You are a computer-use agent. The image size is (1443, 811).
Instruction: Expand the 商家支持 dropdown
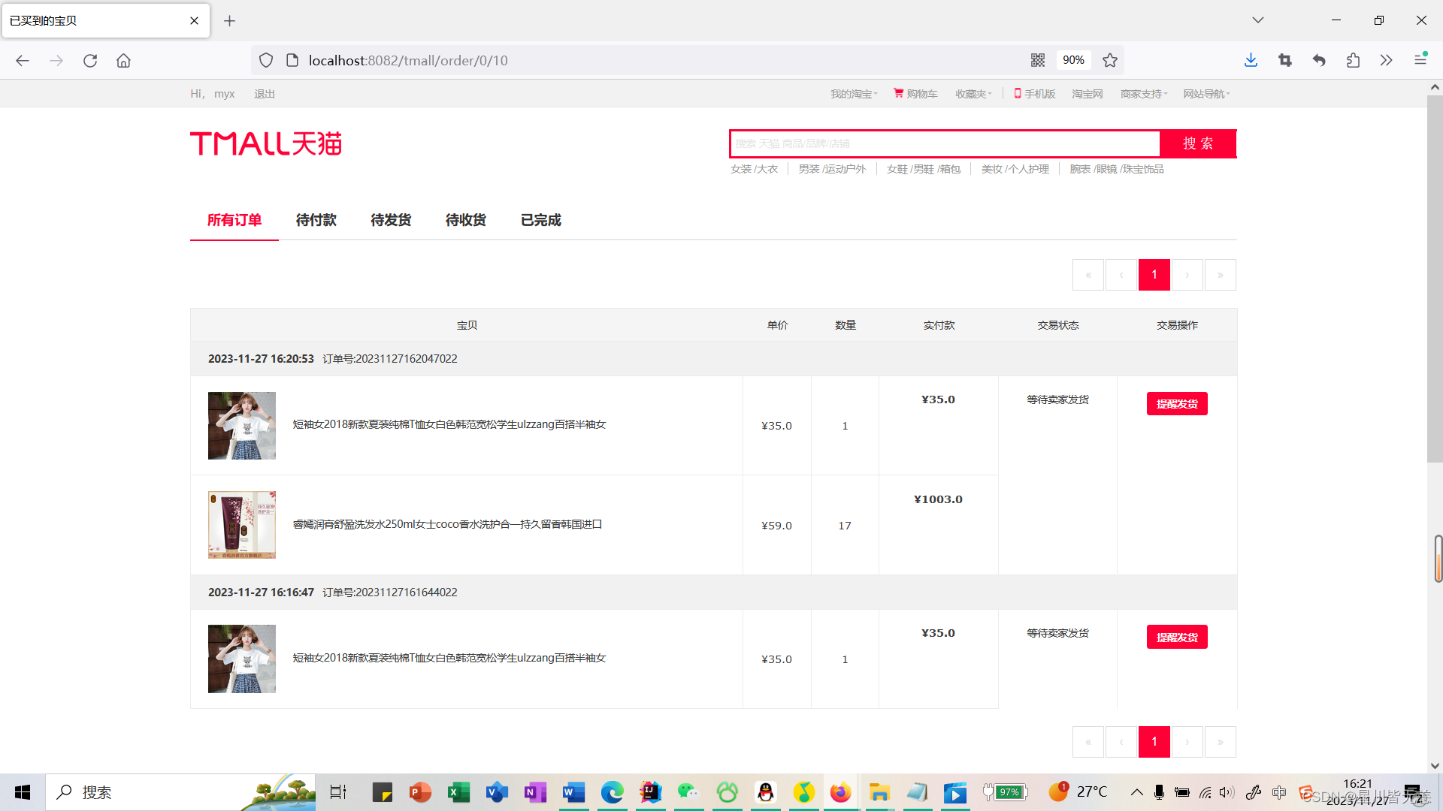pyautogui.click(x=1144, y=94)
